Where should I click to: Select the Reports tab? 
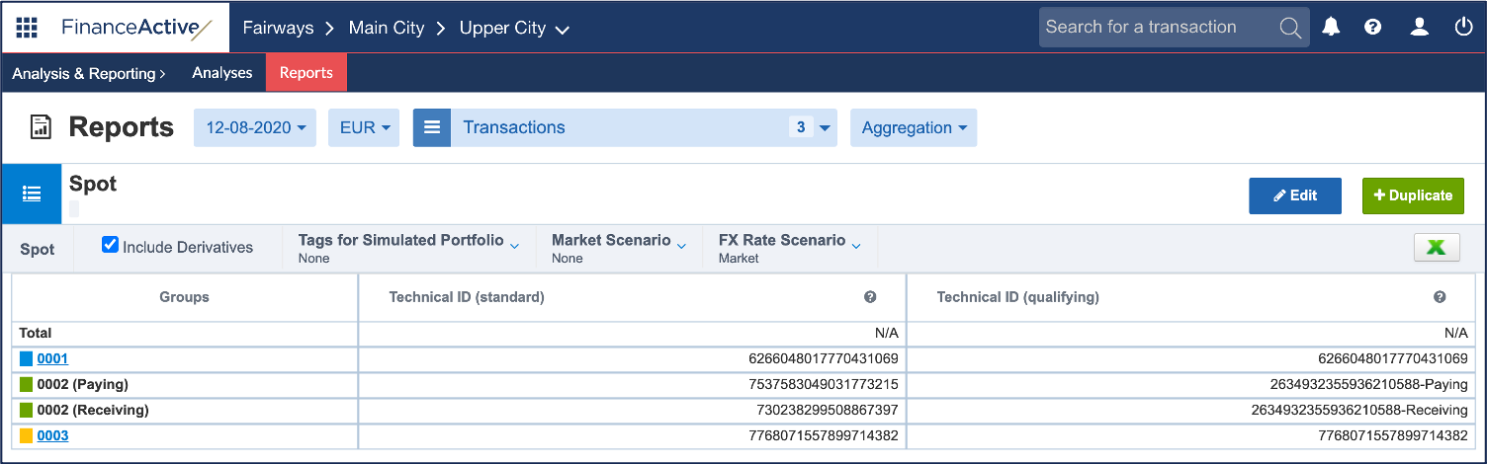click(306, 73)
